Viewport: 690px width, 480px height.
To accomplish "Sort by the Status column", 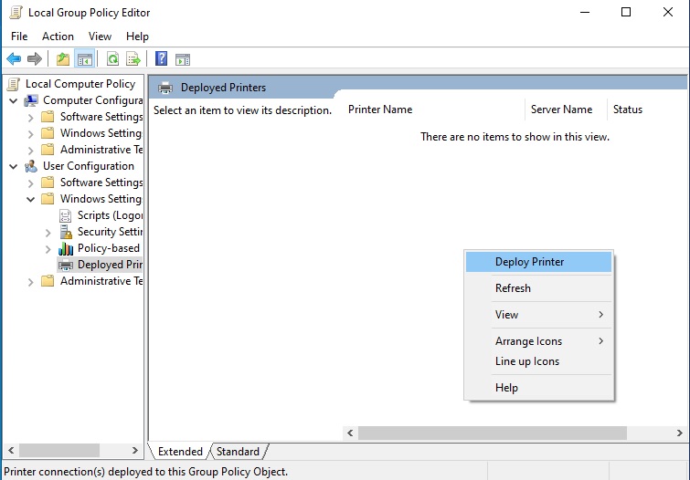I will click(x=647, y=110).
